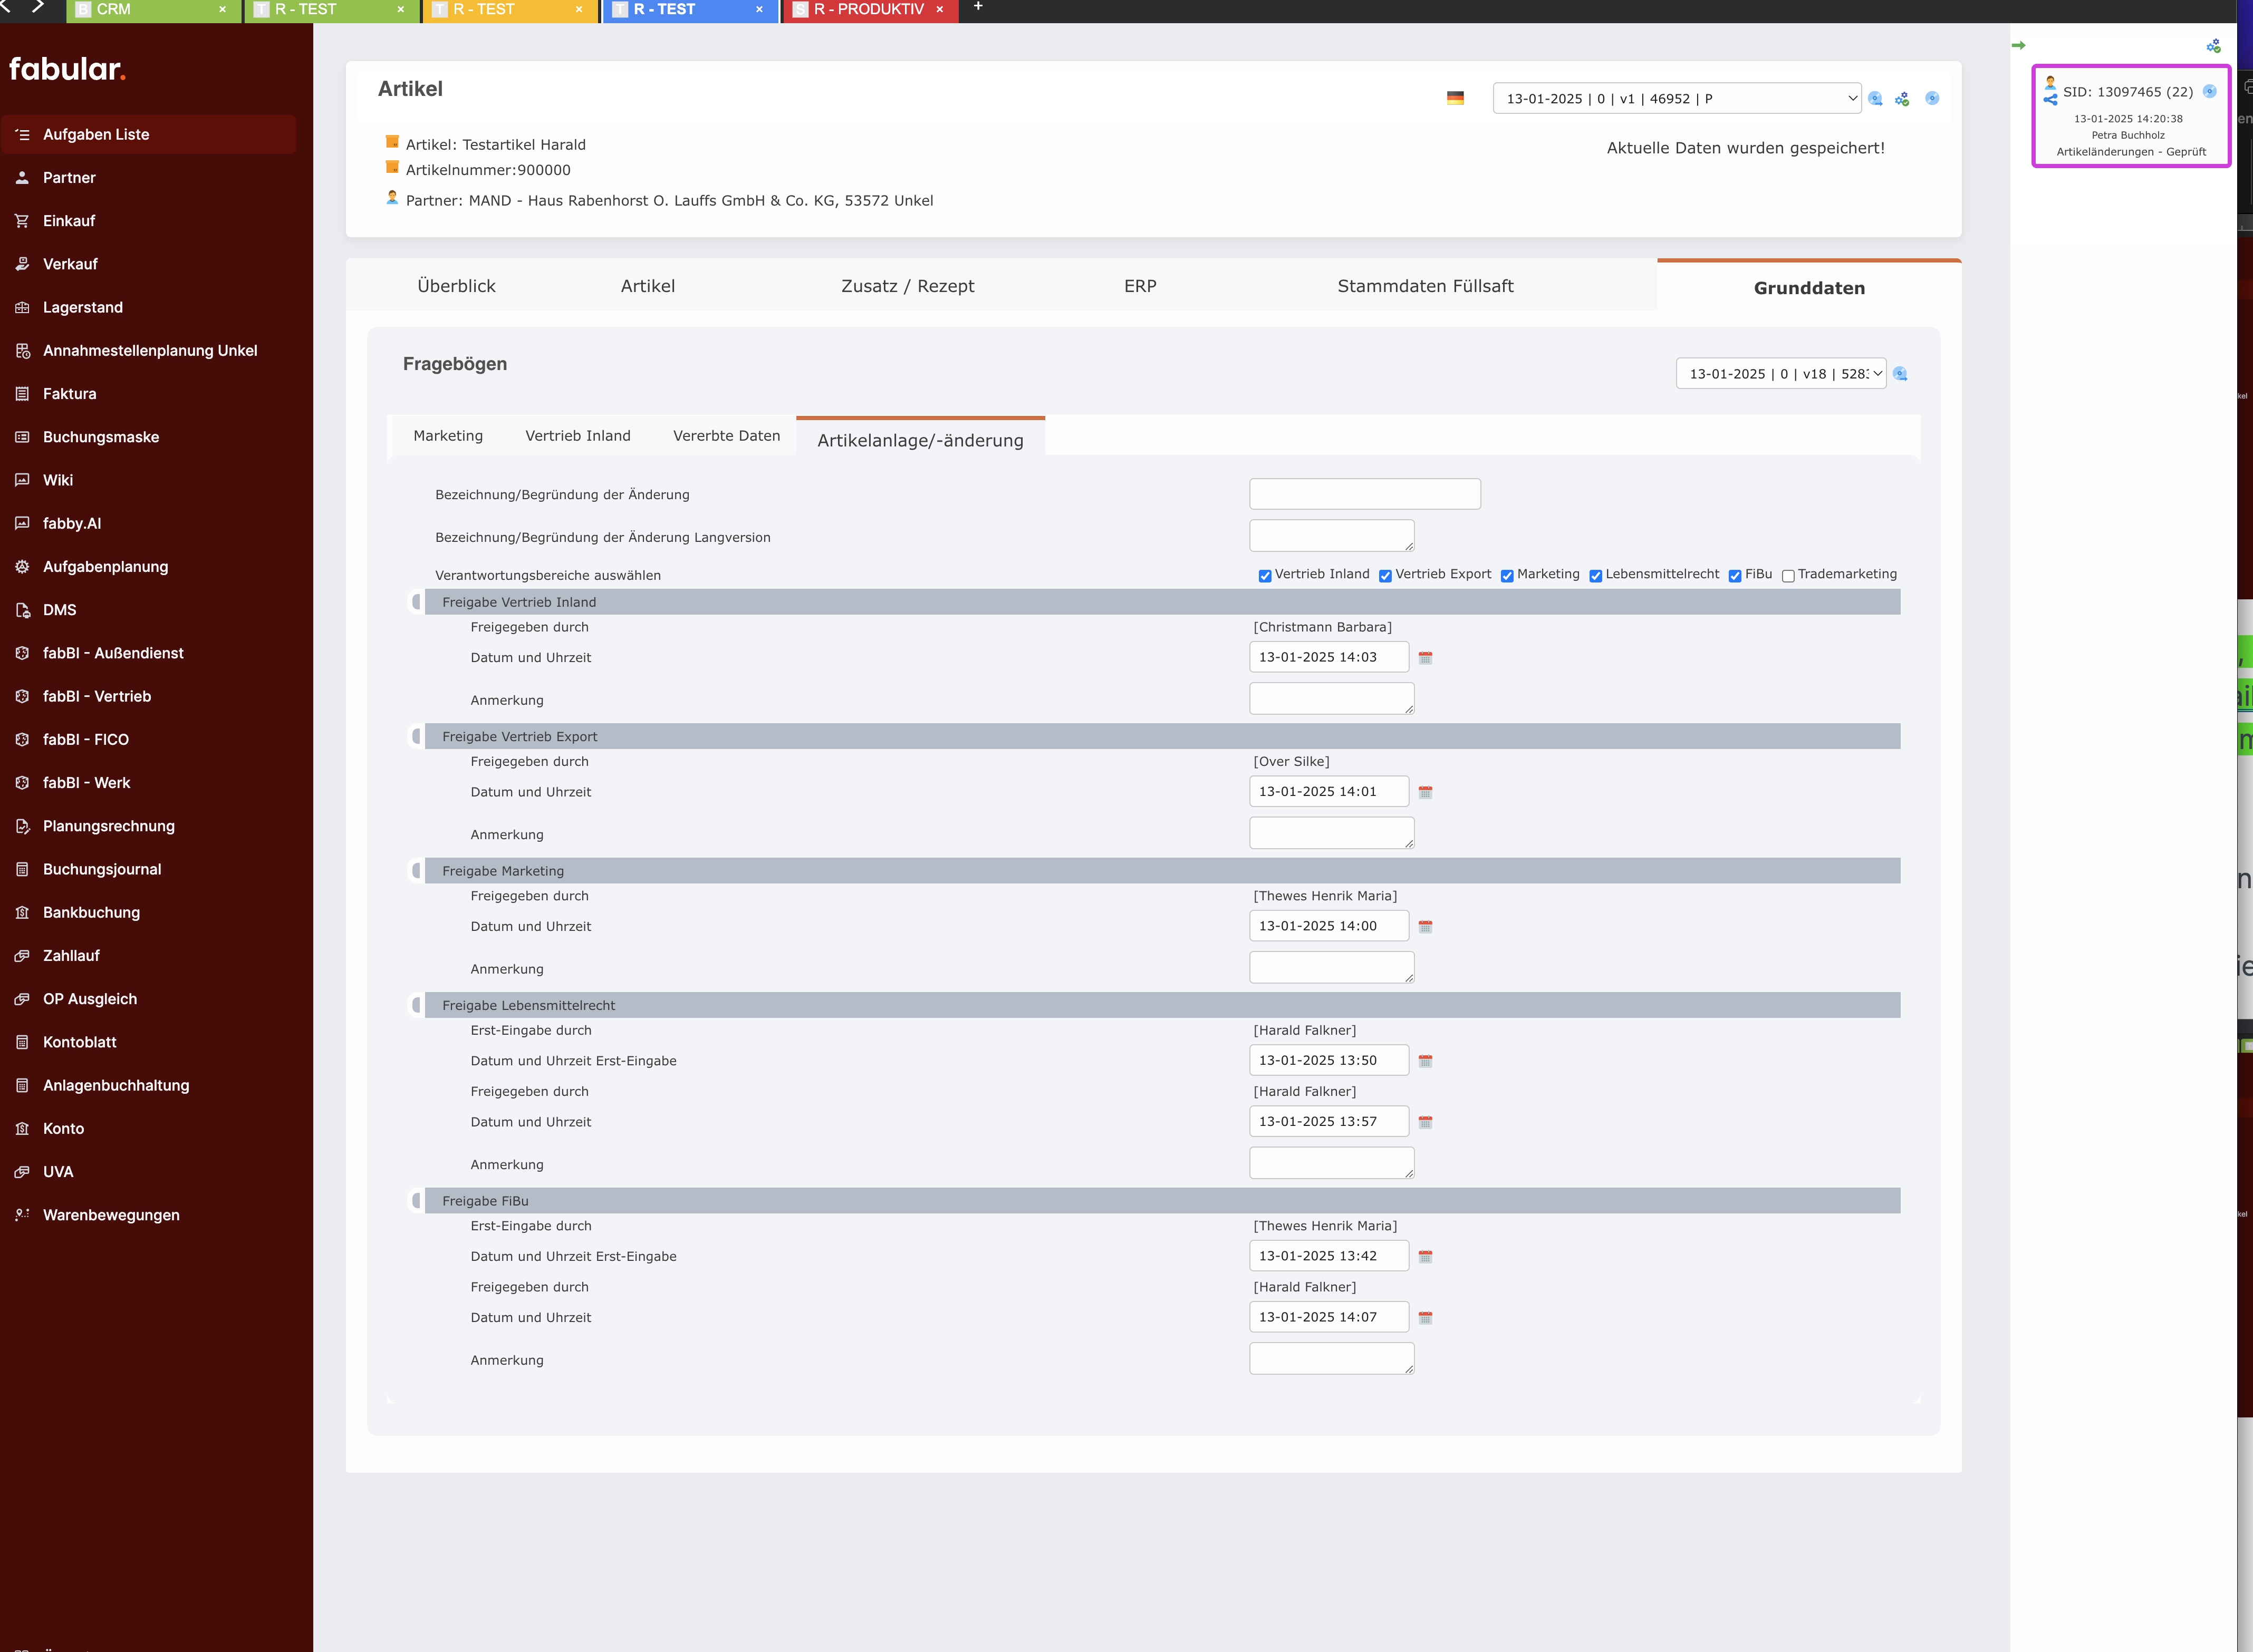The image size is (2253, 1652).
Task: Click the gears-checkmark icon beside the Artikel version selector
Action: pos(1903,98)
